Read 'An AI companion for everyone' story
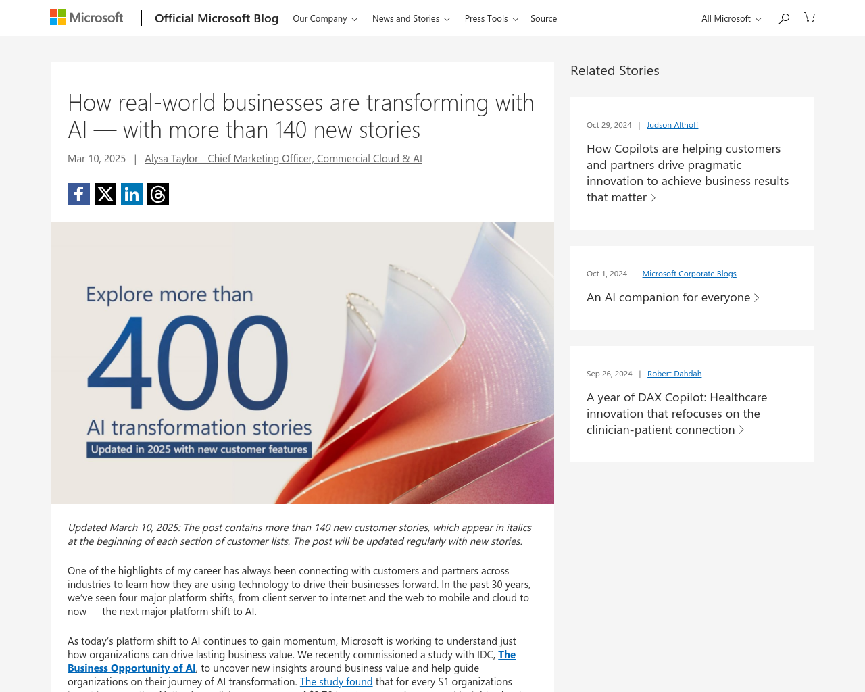 click(x=673, y=297)
